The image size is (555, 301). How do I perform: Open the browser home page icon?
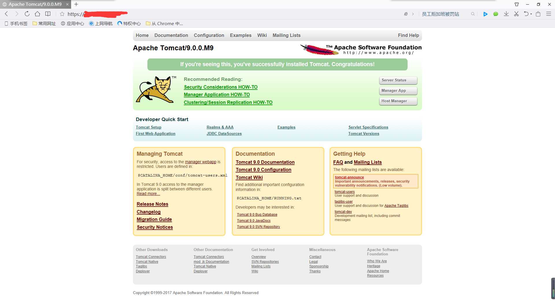pos(37,14)
